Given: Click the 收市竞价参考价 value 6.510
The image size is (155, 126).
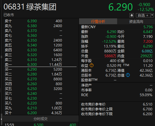Looking at the screenshot, I should pos(147,104).
